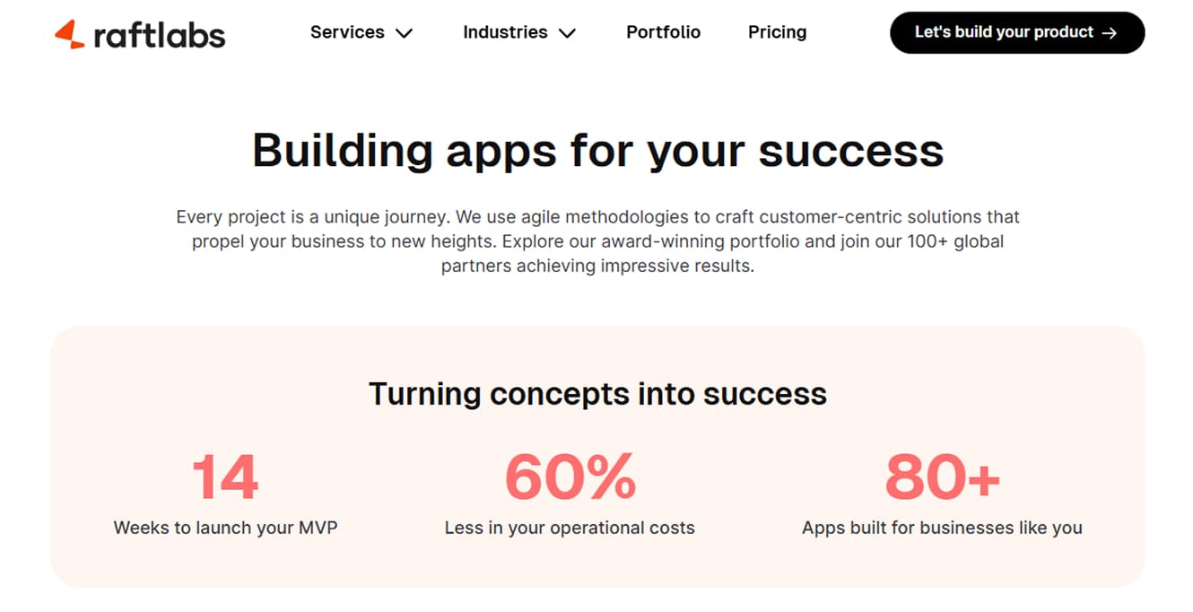Open the Services dropdown menu
Screen dimensions: 1193x612
pos(348,32)
